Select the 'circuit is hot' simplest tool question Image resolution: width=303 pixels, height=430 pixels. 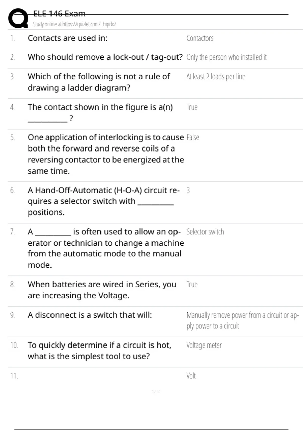pos(99,351)
